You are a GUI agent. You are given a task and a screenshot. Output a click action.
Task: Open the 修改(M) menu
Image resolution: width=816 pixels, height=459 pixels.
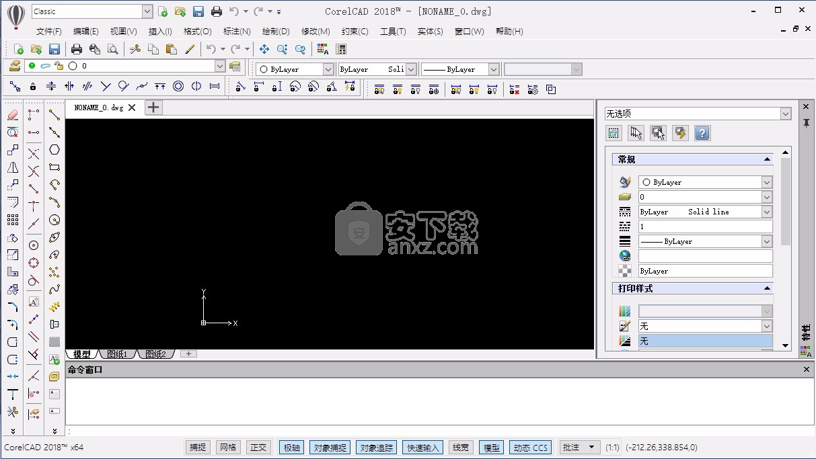(316, 31)
